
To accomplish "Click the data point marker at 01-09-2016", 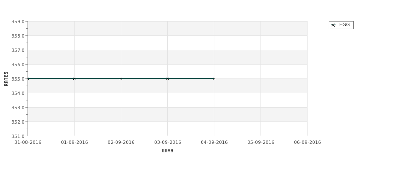I will 74,78.
